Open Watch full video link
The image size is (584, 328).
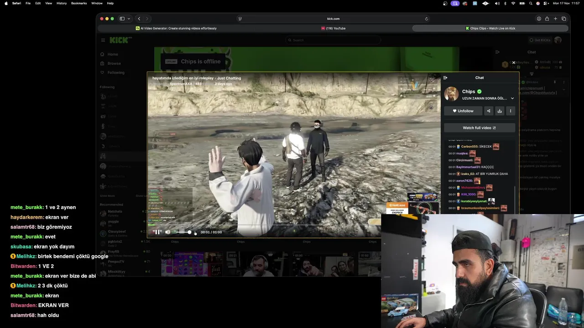pos(480,128)
